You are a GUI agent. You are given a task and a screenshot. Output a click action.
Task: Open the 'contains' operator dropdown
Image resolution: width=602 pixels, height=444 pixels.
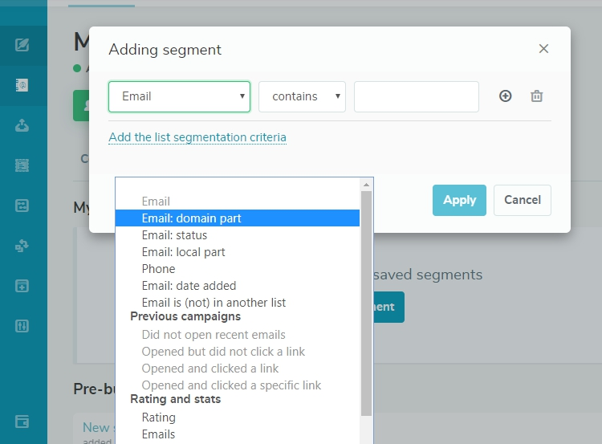pos(302,96)
